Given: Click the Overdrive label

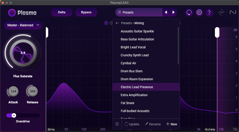Looking at the screenshot, I should coord(23,121).
